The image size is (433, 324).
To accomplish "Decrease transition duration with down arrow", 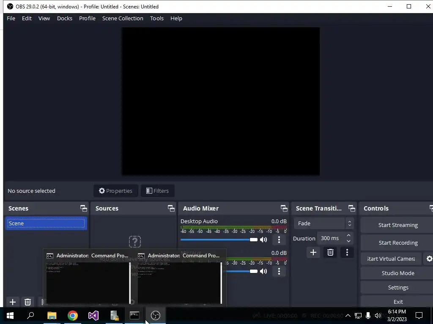I will (348, 241).
